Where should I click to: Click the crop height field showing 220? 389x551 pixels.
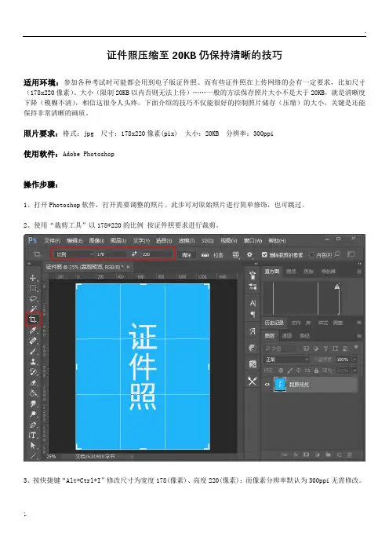157,254
